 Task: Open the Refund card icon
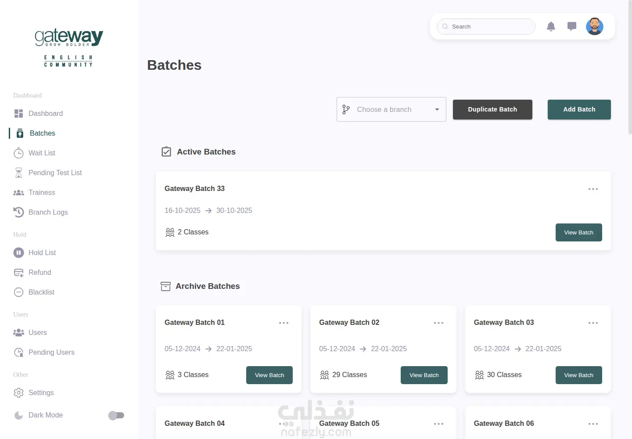tap(18, 272)
